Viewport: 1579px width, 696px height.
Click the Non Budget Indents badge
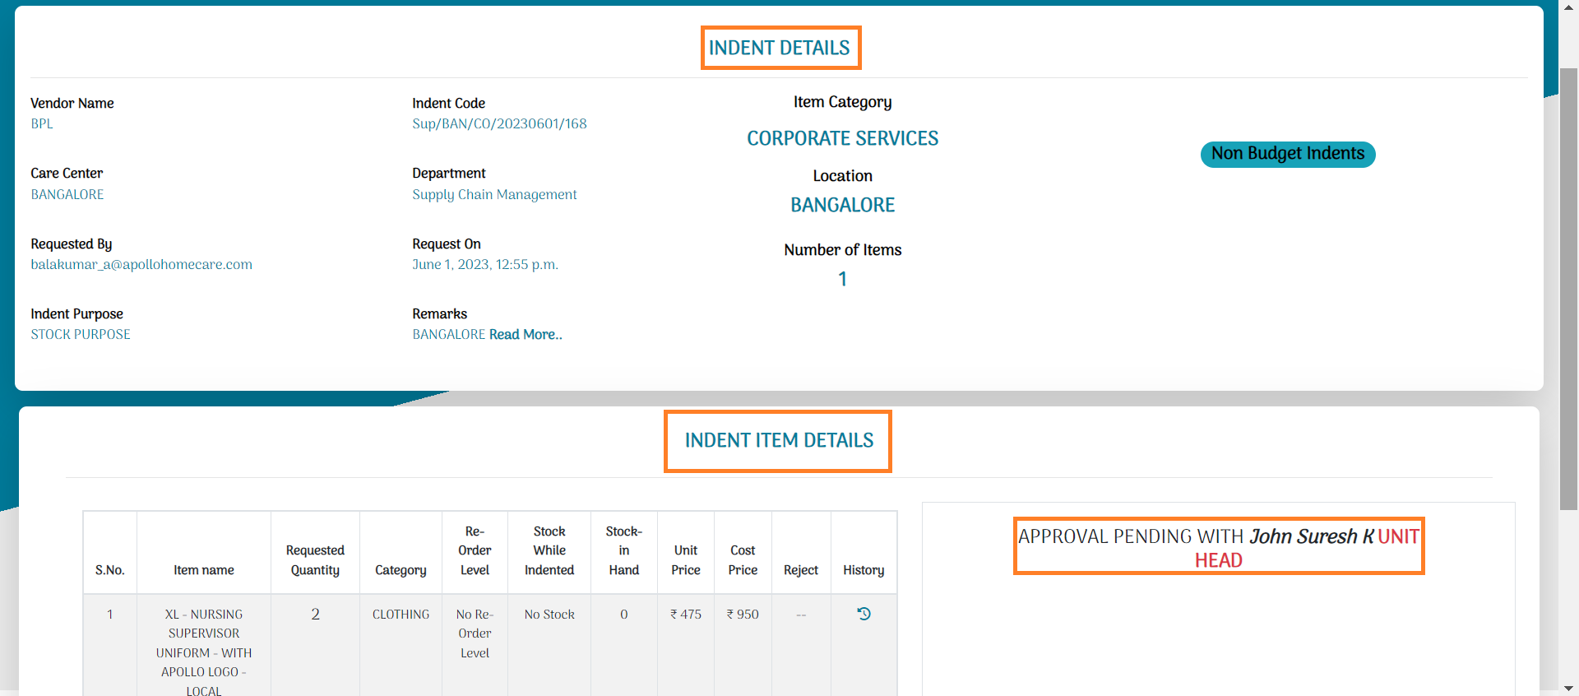[1287, 154]
